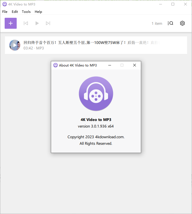Click the main window title bar app icon
Screen dimensions: 192x214
pos(5,4)
